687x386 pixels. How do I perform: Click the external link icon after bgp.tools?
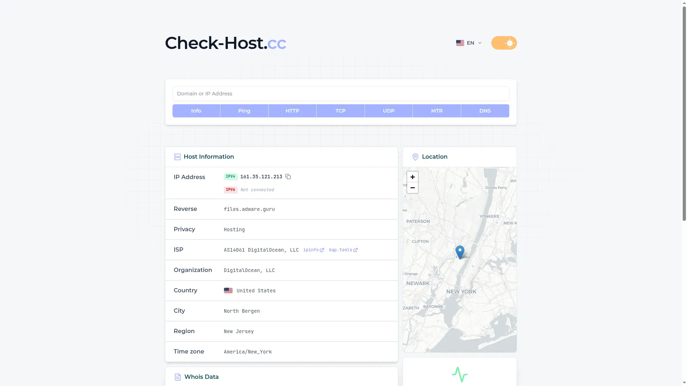[x=356, y=250]
